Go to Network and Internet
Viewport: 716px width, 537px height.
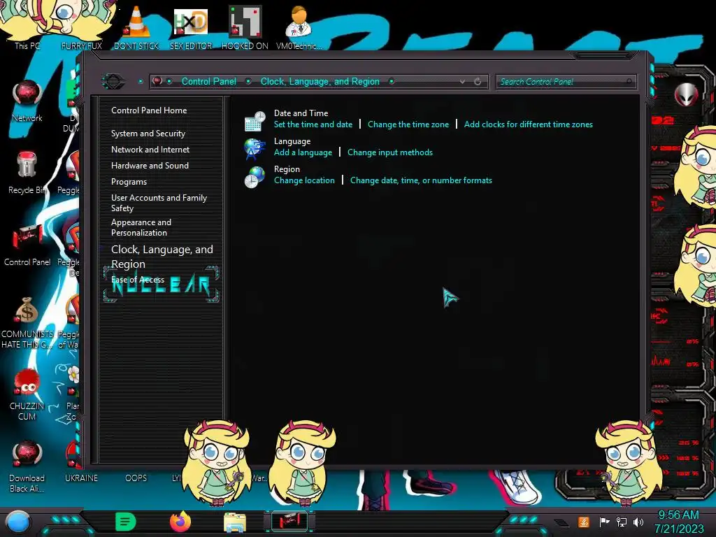(x=150, y=150)
